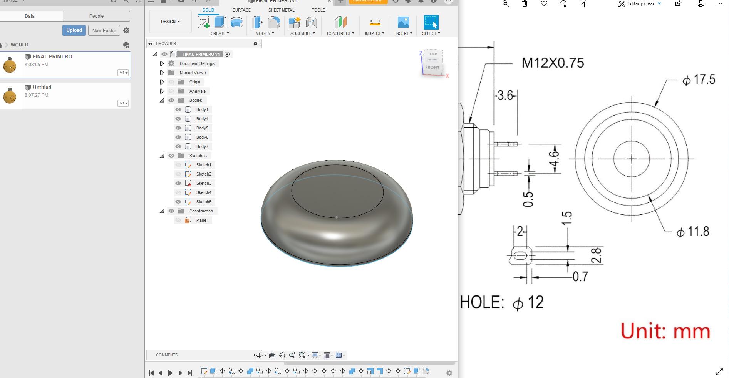This screenshot has width=729, height=378.
Task: Select the Pan hand tool
Action: click(282, 355)
